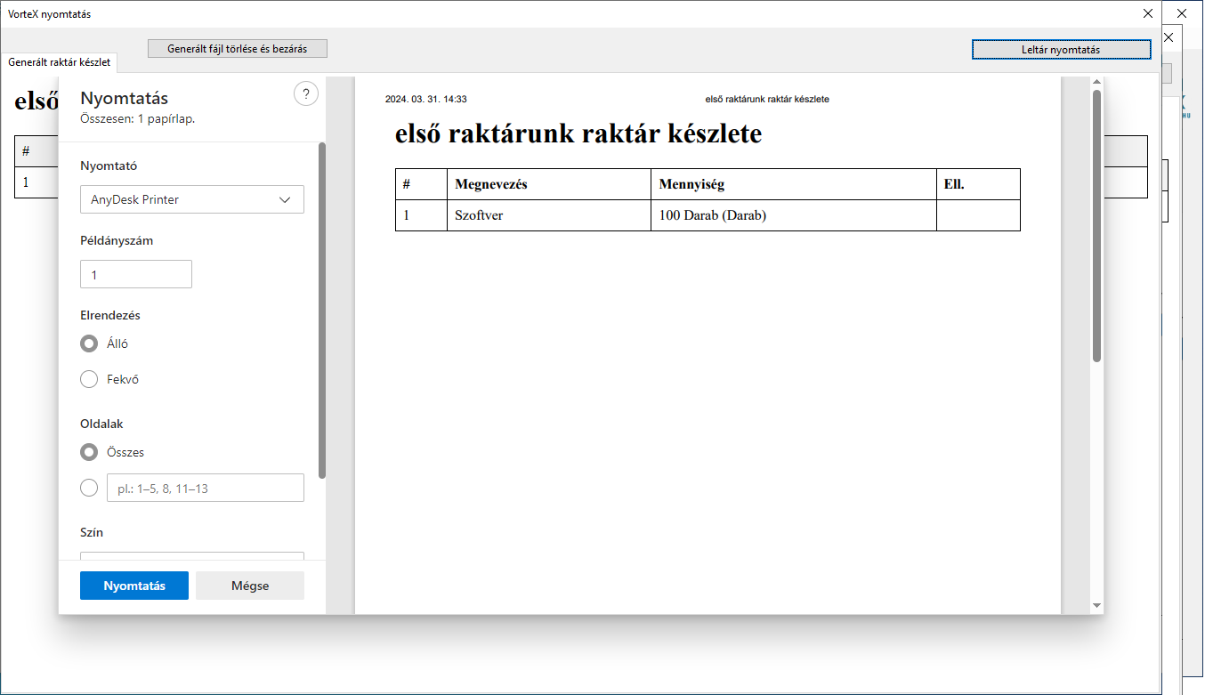Choose Összes pages option
1205x695 pixels.
(89, 452)
